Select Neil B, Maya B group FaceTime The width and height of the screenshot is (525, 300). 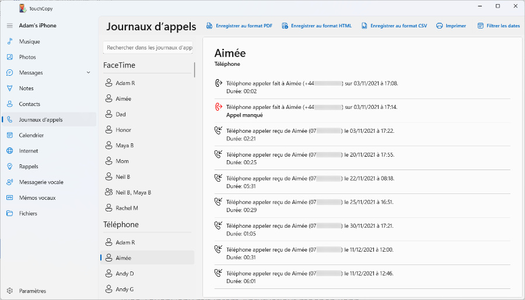click(x=133, y=192)
